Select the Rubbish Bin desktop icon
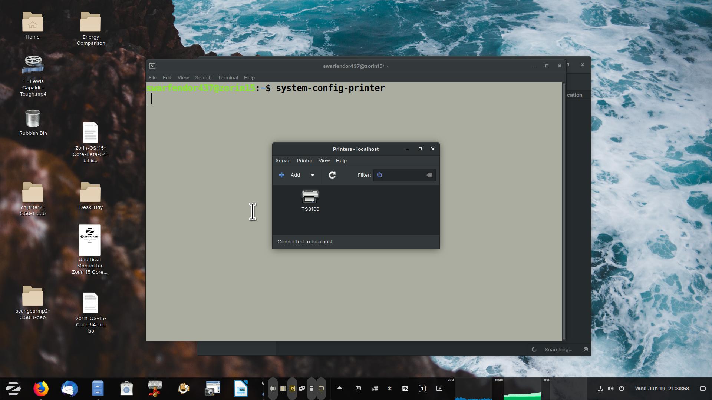Screen dimensions: 712x400 (x=33, y=122)
